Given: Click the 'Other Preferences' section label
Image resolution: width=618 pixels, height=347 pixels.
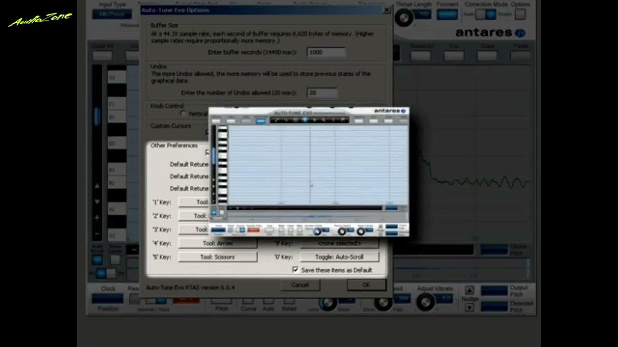Looking at the screenshot, I should pyautogui.click(x=174, y=145).
